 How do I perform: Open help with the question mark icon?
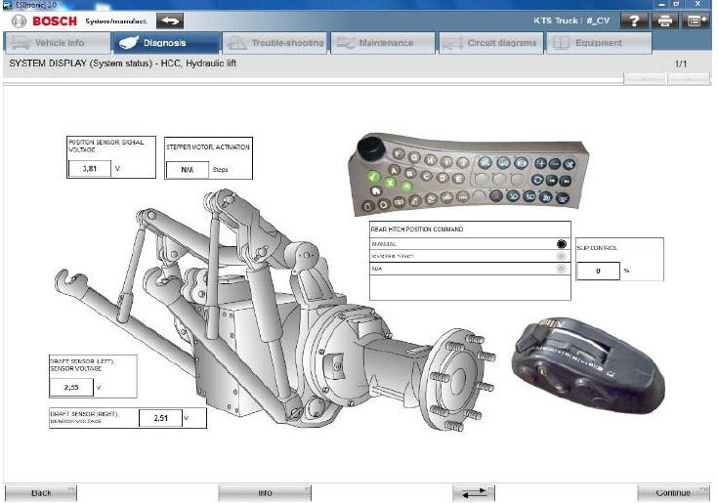[x=634, y=21]
